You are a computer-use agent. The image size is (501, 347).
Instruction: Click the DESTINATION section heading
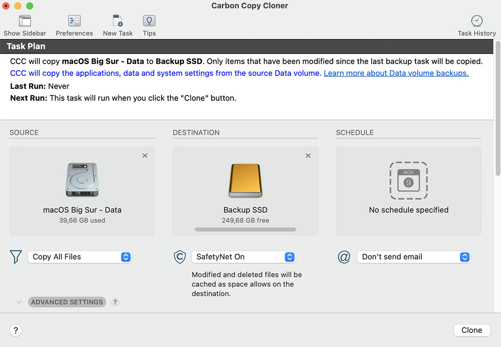click(x=196, y=132)
